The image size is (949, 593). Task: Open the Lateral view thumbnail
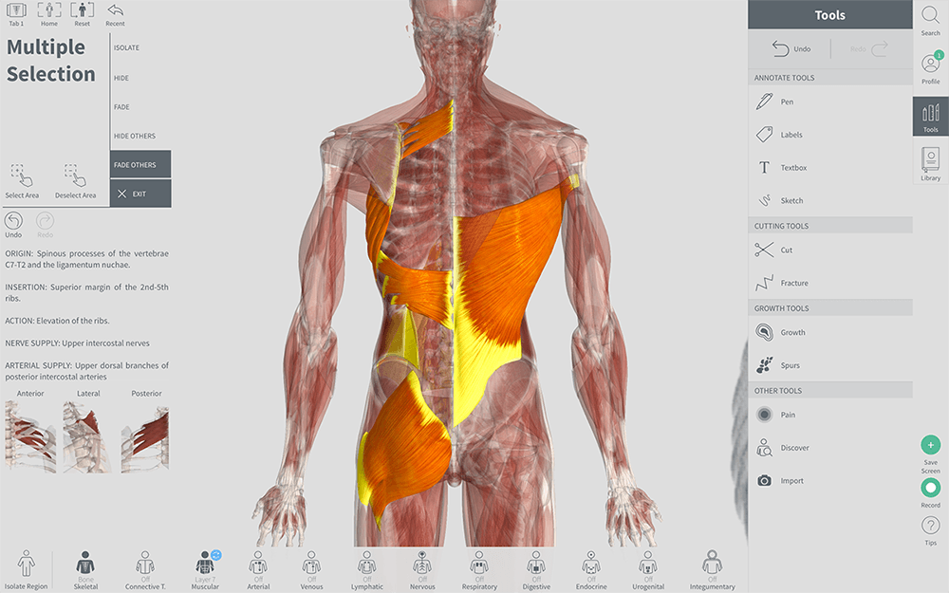(x=88, y=436)
